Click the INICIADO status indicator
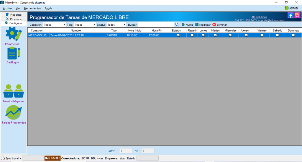This screenshot has width=302, height=162. click(52, 158)
